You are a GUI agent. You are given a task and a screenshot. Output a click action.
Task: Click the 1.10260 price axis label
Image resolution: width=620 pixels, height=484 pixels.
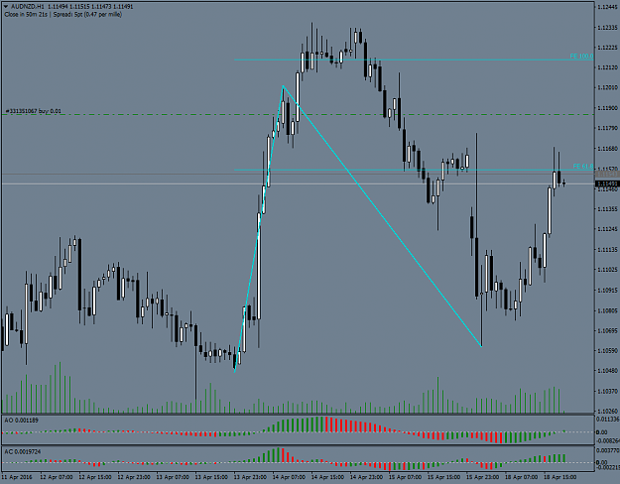[608, 412]
